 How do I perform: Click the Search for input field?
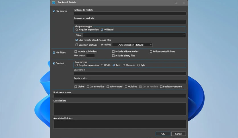130,73
